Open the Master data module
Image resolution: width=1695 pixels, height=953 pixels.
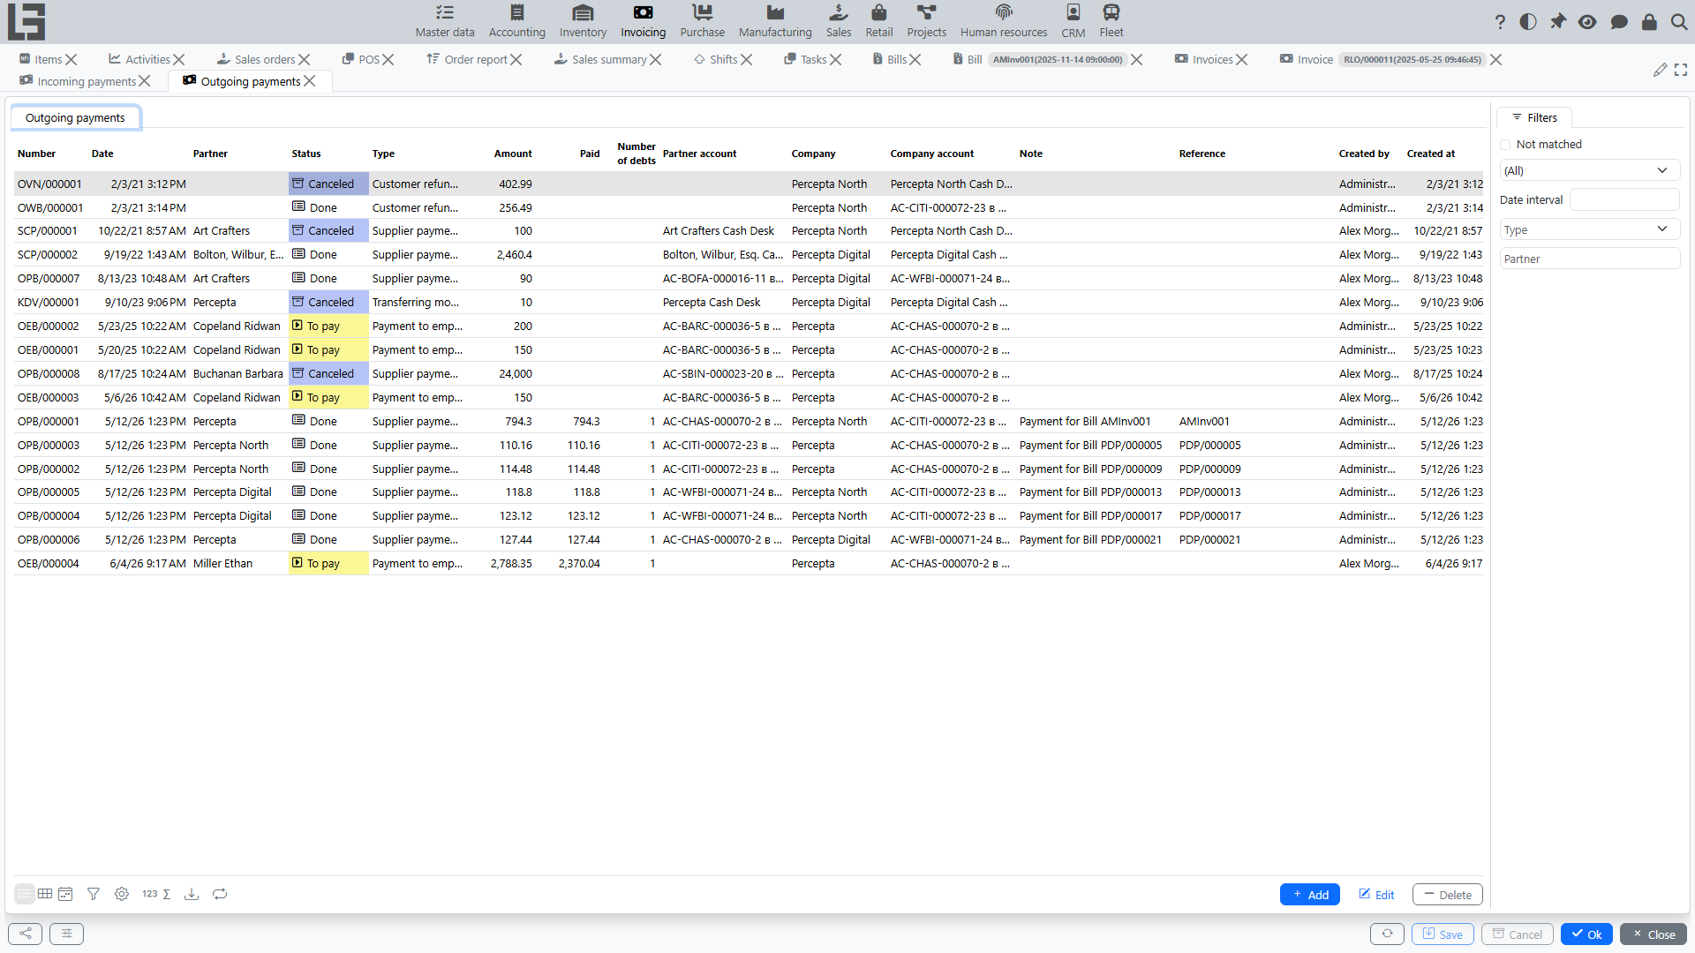point(445,21)
